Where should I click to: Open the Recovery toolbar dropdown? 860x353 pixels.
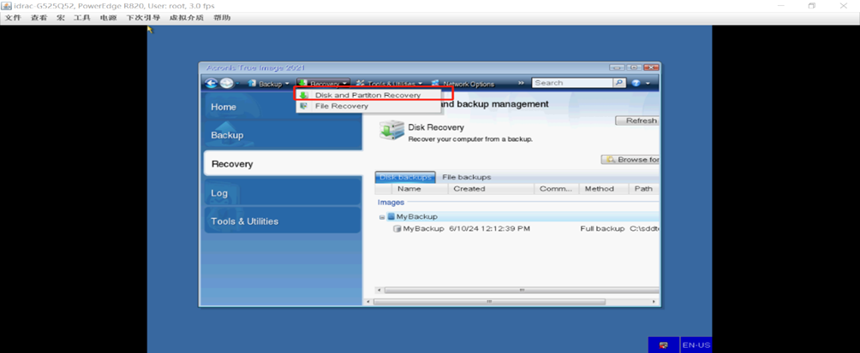tap(324, 84)
